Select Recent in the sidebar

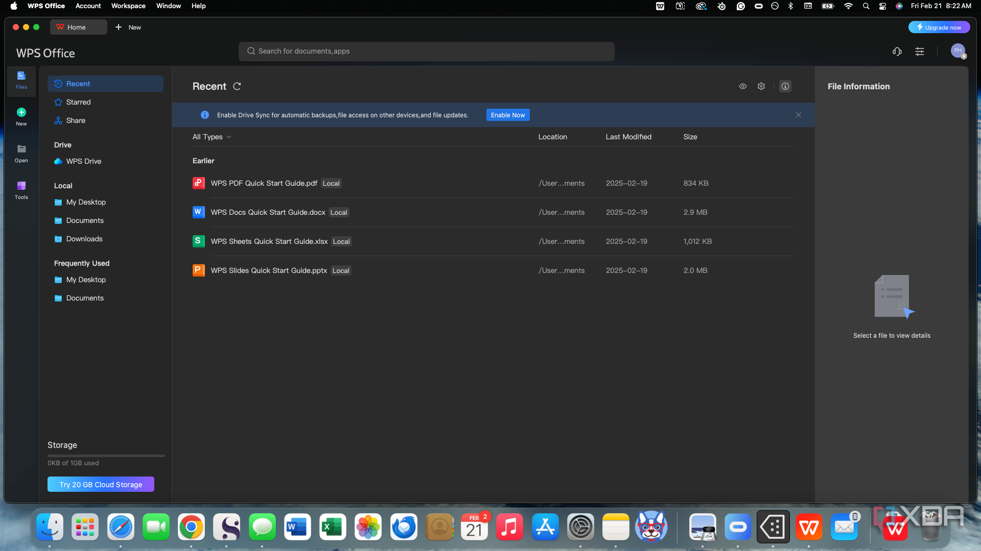pyautogui.click(x=105, y=84)
